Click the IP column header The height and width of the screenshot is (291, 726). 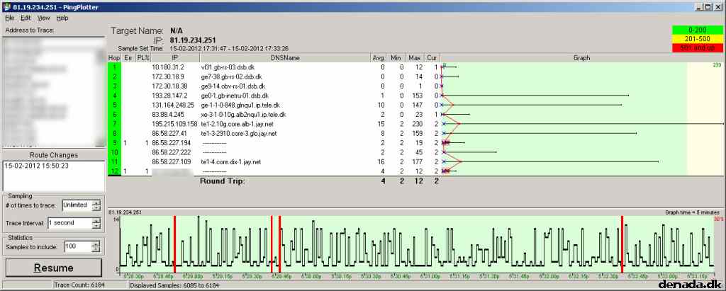tap(175, 58)
